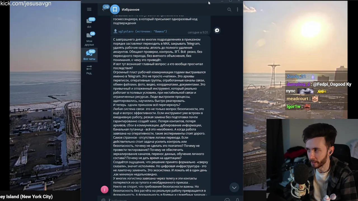Screen dimensions: 358x201
Task: Open the Избранное bookmark avatar
Action: point(115,9)
